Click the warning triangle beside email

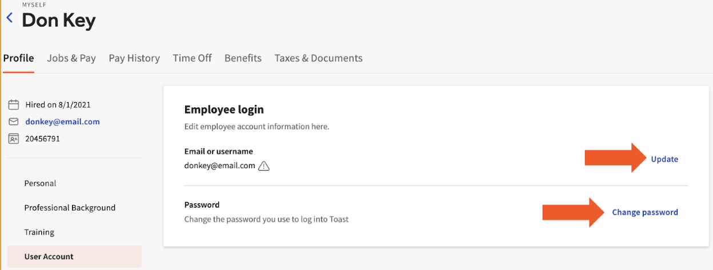point(264,166)
